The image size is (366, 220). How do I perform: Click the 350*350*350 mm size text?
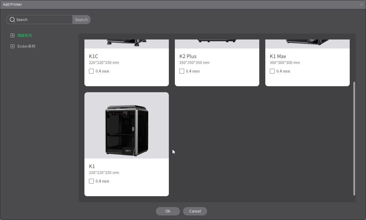point(194,63)
